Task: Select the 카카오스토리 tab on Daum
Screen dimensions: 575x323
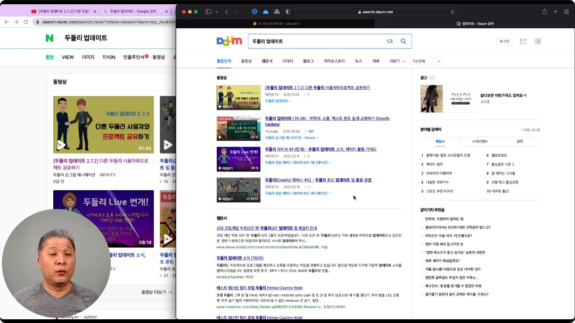Action: [334, 61]
